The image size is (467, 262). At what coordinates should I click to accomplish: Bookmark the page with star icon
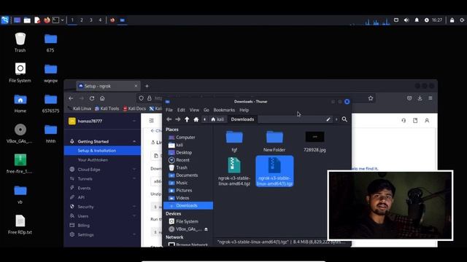point(371,98)
